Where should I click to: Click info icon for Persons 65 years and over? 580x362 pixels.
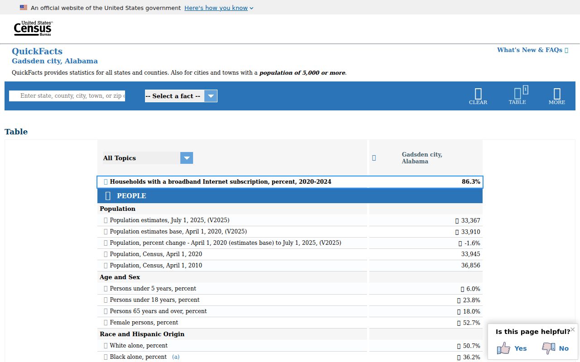point(106,311)
